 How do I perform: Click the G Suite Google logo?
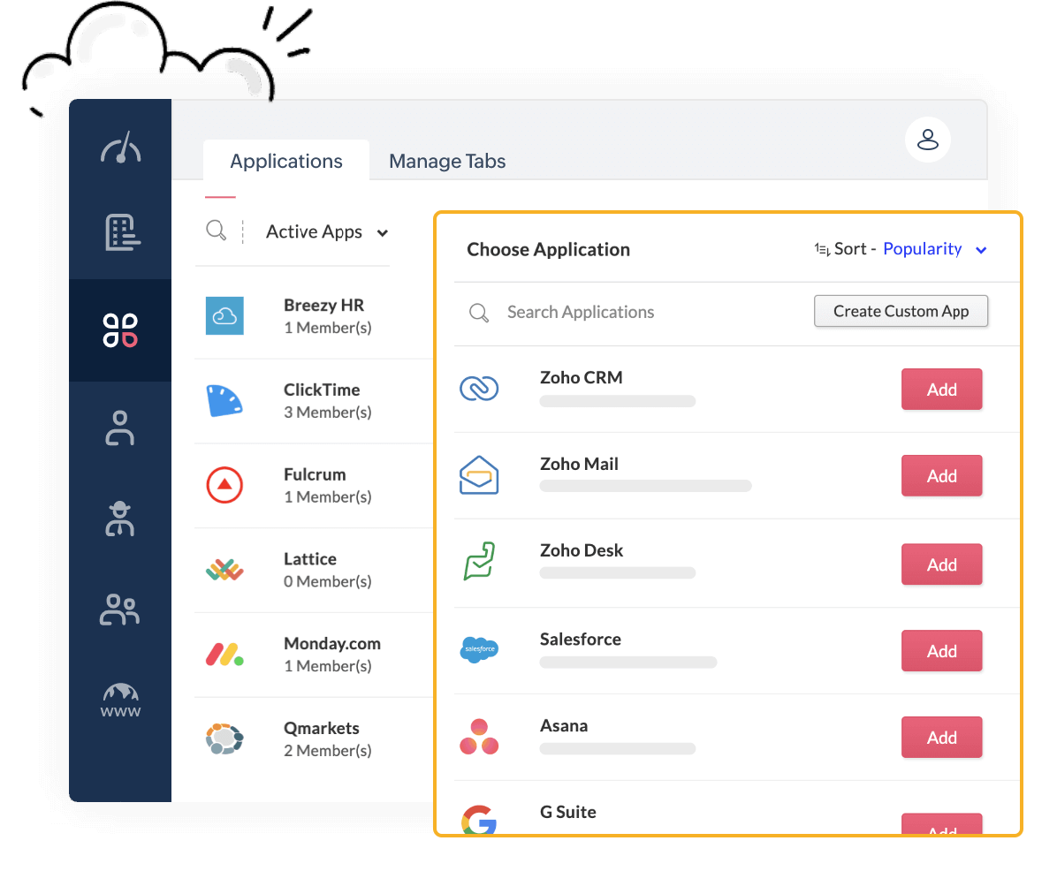(479, 819)
